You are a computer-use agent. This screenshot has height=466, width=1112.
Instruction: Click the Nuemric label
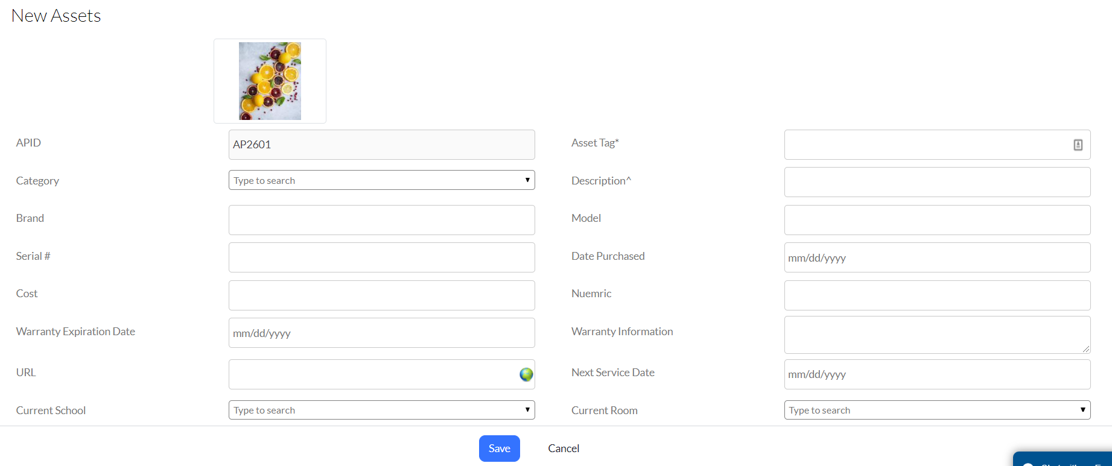click(591, 294)
